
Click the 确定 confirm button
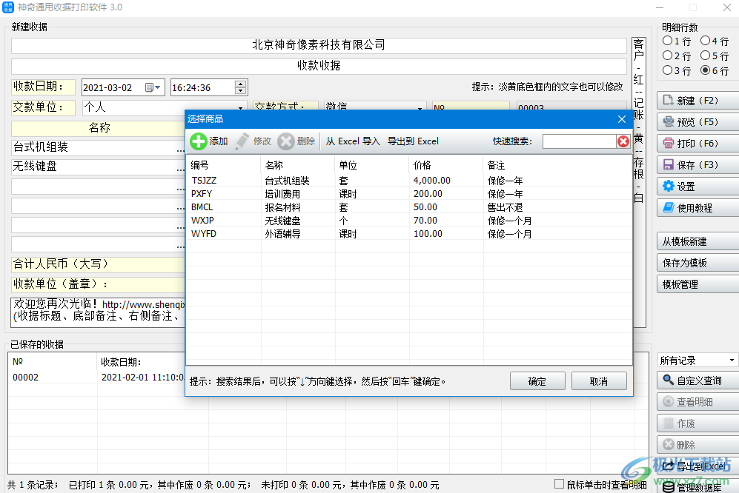pyautogui.click(x=537, y=381)
